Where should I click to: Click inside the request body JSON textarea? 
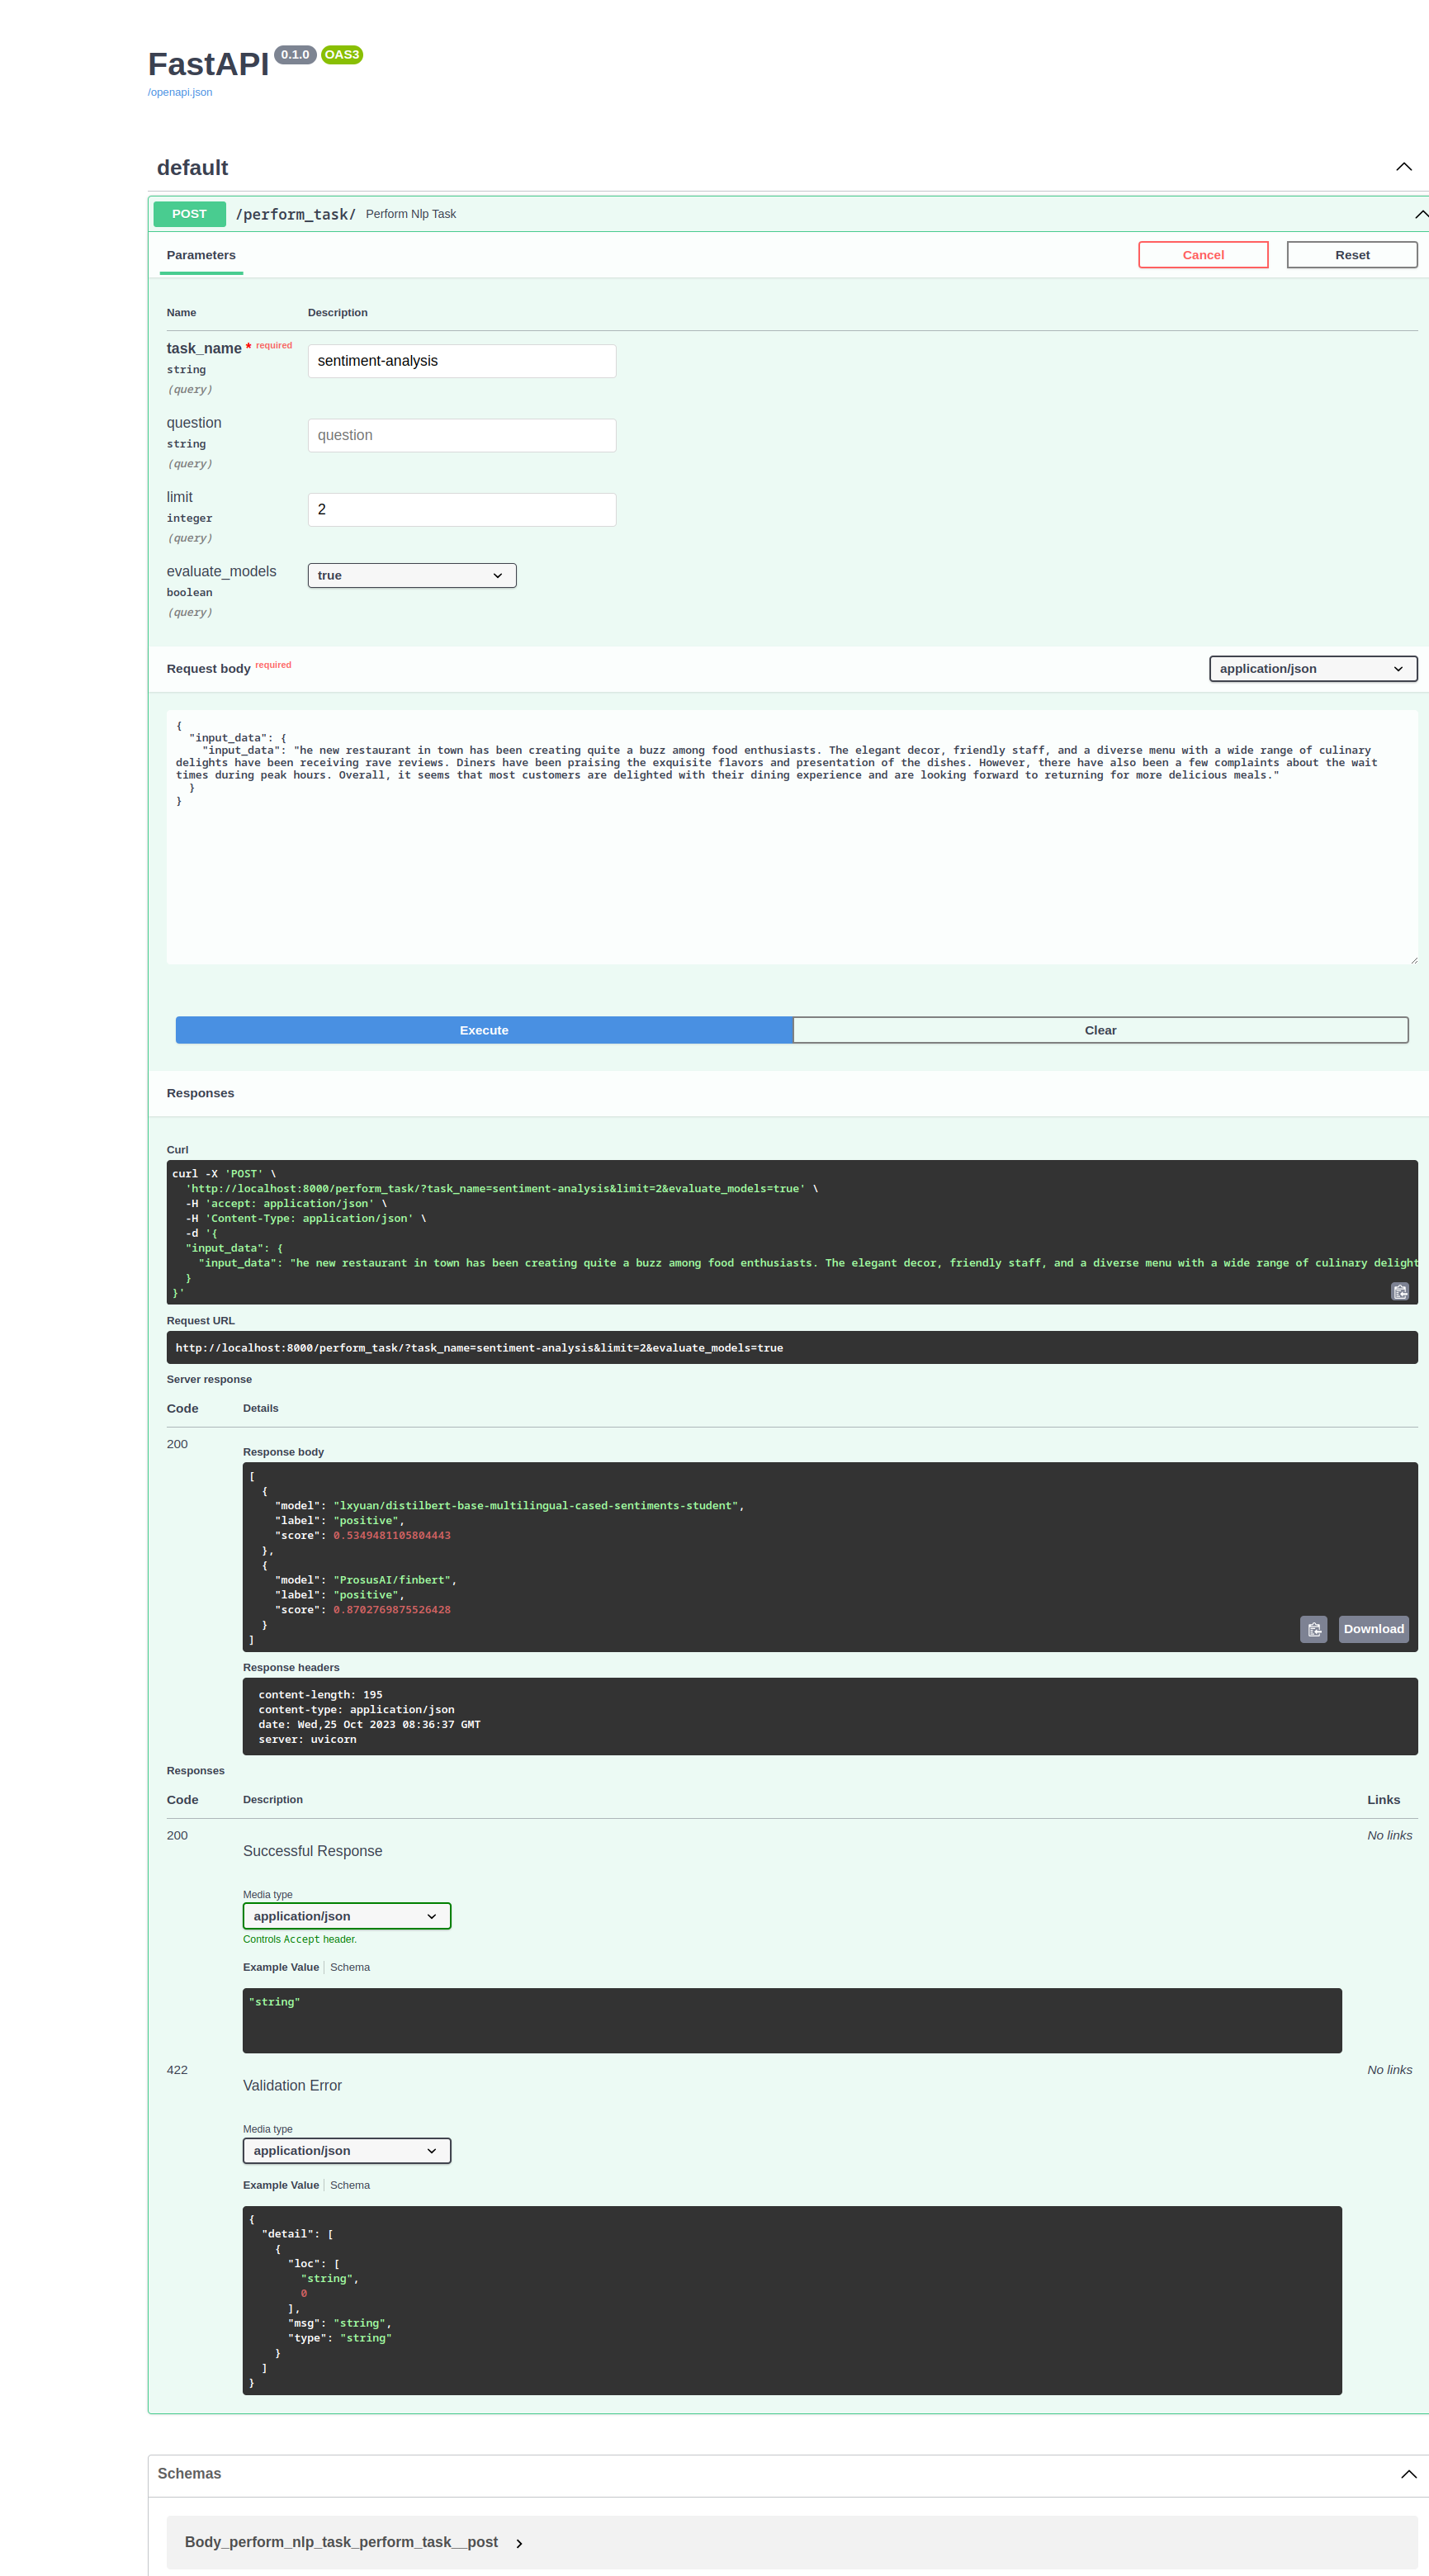(x=792, y=837)
